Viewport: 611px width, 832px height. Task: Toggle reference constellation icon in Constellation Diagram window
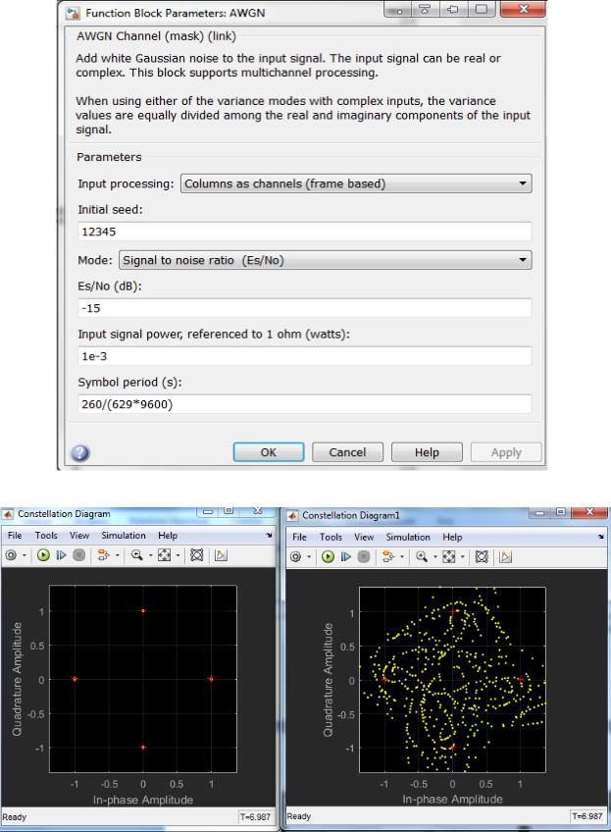click(197, 555)
